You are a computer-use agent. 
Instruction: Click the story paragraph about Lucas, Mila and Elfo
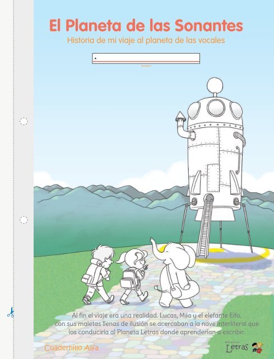point(157,324)
